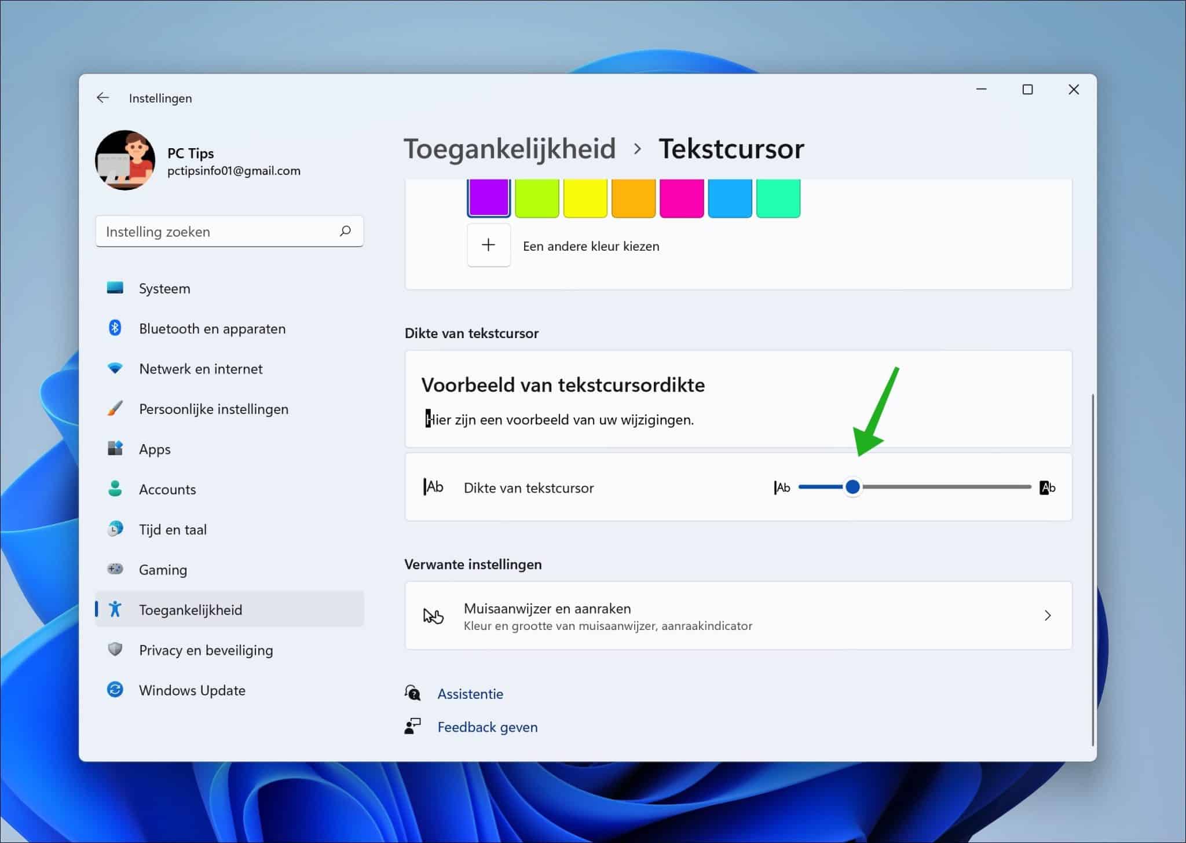
Task: Select the Tekstcursor breadcrumb heading
Action: (732, 149)
